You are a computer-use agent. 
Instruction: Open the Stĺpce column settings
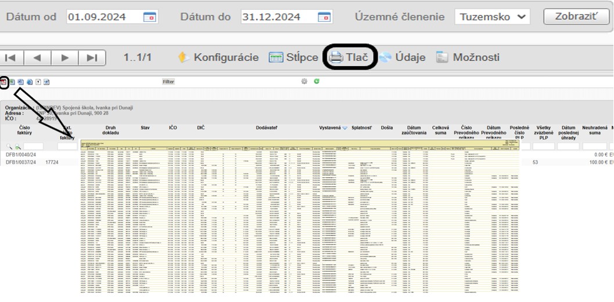pos(293,57)
